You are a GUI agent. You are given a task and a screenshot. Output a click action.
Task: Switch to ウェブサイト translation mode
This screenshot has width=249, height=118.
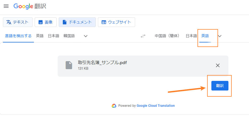(116, 22)
